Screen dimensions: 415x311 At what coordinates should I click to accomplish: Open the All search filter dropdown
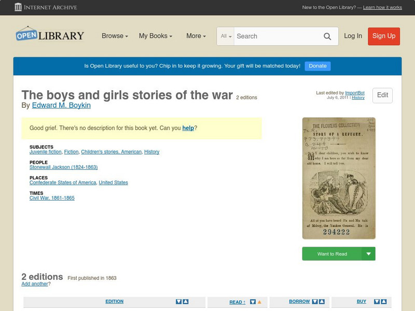coord(226,36)
